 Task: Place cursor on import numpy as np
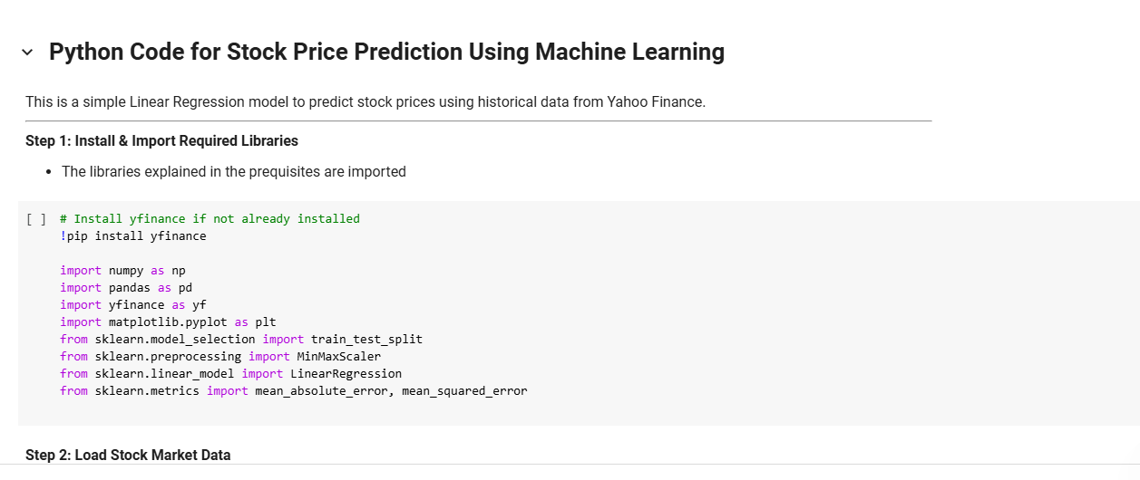122,271
